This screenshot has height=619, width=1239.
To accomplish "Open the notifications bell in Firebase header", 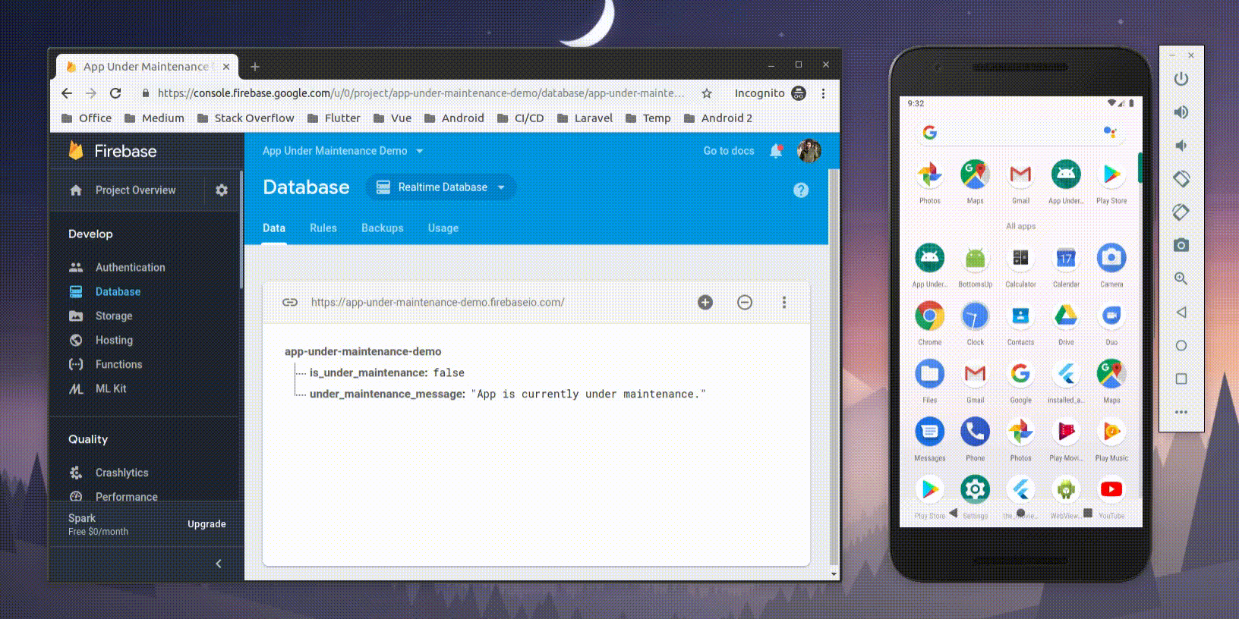I will click(x=776, y=151).
